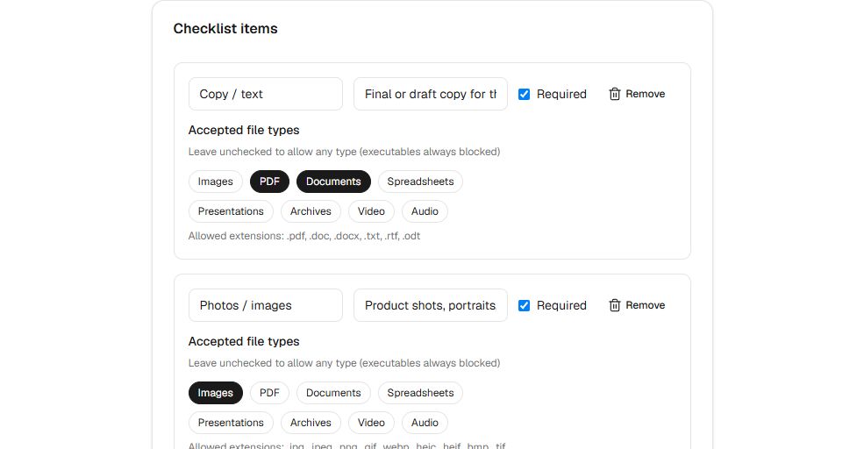This screenshot has height=449, width=864.
Task: Edit the Photos / images name field
Action: tap(266, 305)
